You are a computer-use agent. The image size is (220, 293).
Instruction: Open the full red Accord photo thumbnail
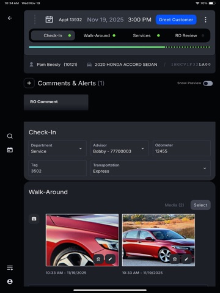tap(158, 240)
